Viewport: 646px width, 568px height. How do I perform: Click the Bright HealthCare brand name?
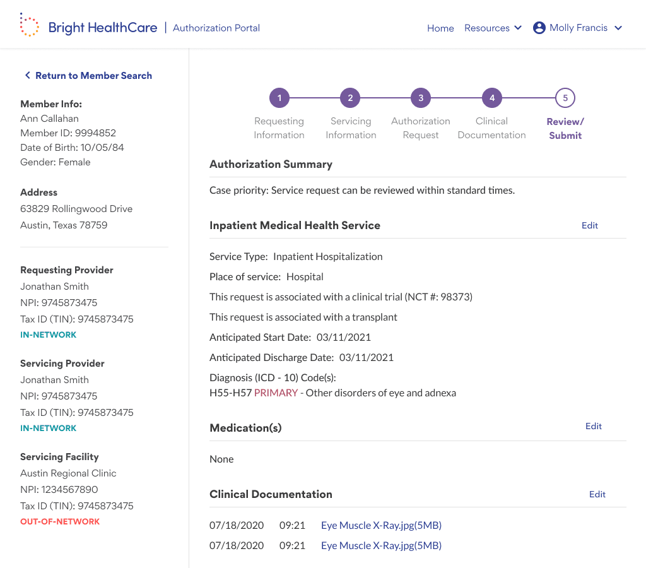(x=103, y=28)
